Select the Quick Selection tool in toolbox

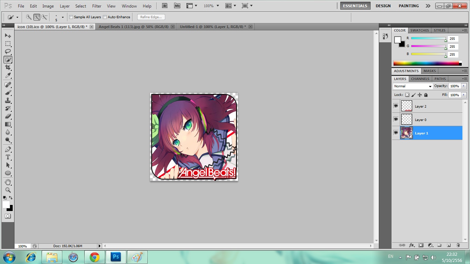[8, 59]
